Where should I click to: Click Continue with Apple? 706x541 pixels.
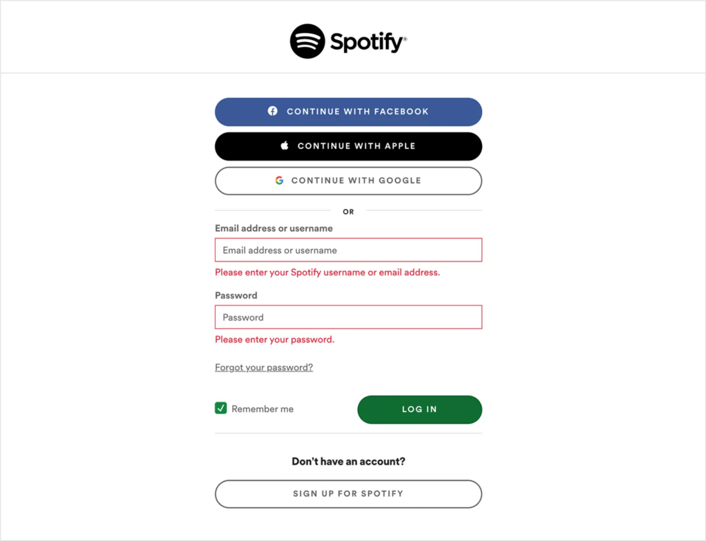pyautogui.click(x=348, y=145)
